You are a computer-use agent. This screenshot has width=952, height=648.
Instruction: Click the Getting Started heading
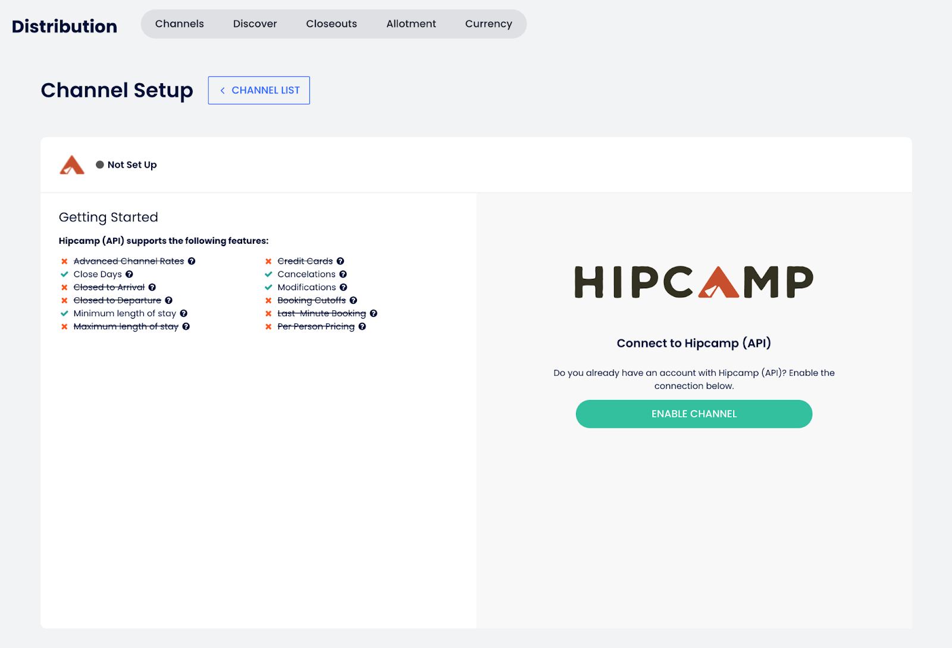tap(108, 218)
